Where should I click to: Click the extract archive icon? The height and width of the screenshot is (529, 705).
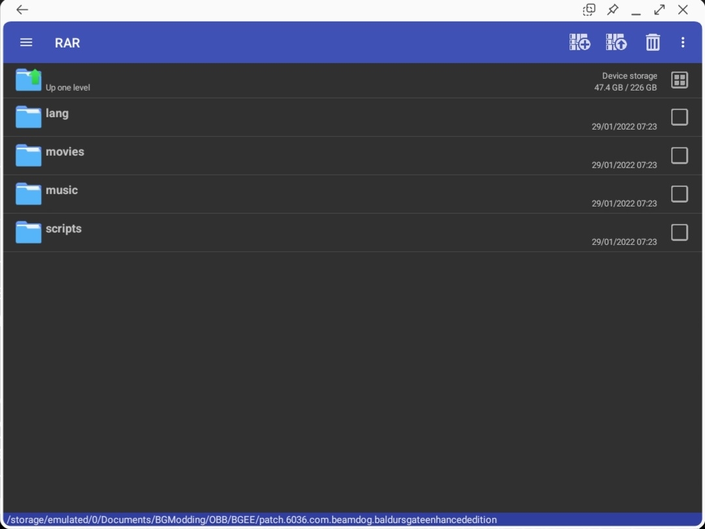pos(616,42)
